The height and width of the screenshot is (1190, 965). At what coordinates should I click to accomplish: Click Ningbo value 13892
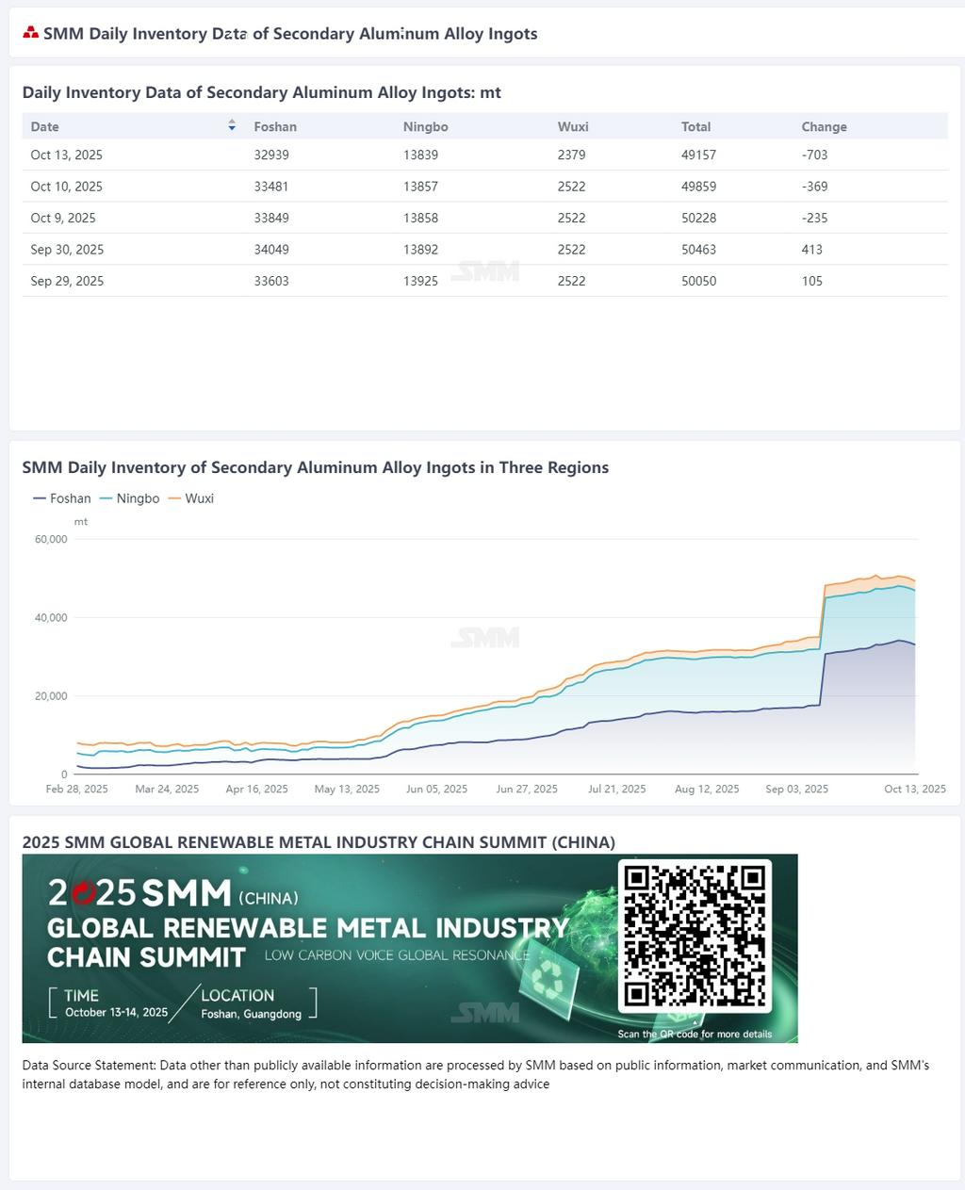pyautogui.click(x=420, y=250)
